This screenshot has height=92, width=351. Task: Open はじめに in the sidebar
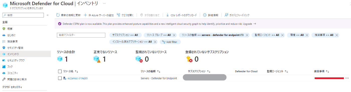point(11,35)
